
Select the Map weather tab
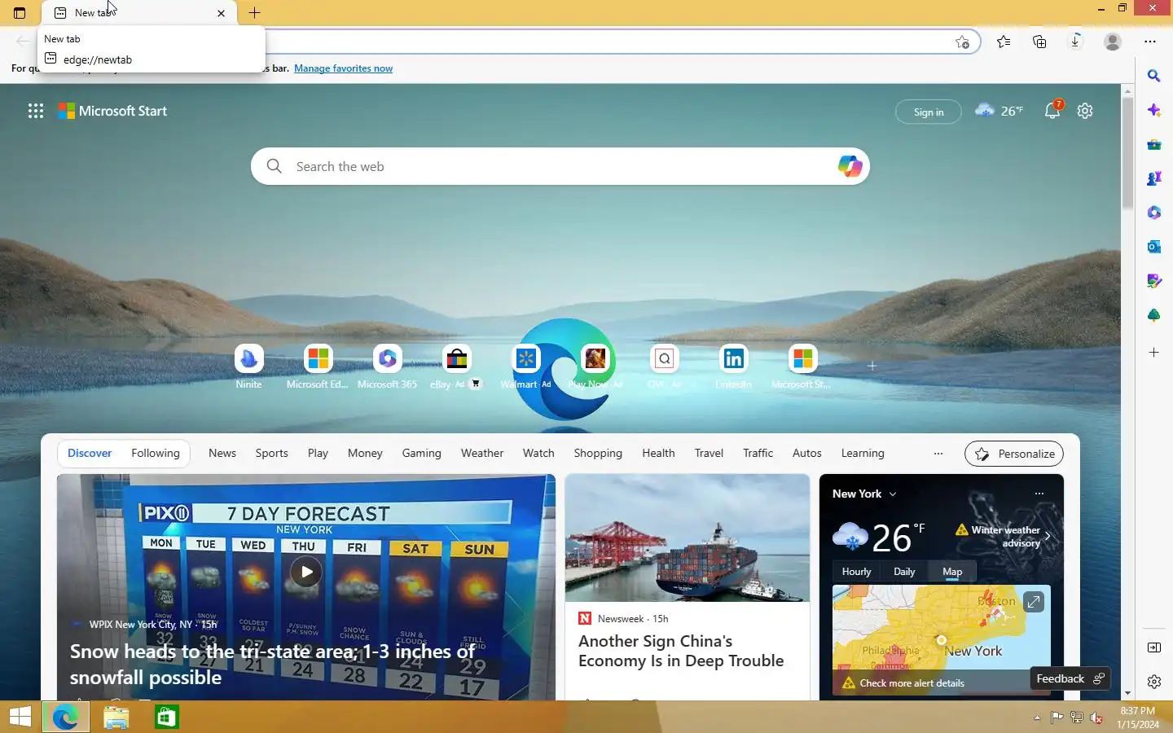pos(952,572)
